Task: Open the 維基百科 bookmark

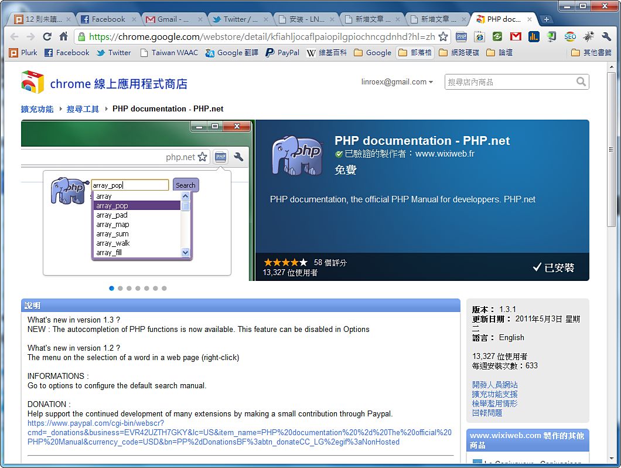Action: 327,52
